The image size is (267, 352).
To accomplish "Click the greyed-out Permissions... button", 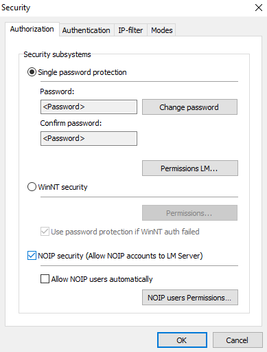I will tap(189, 213).
